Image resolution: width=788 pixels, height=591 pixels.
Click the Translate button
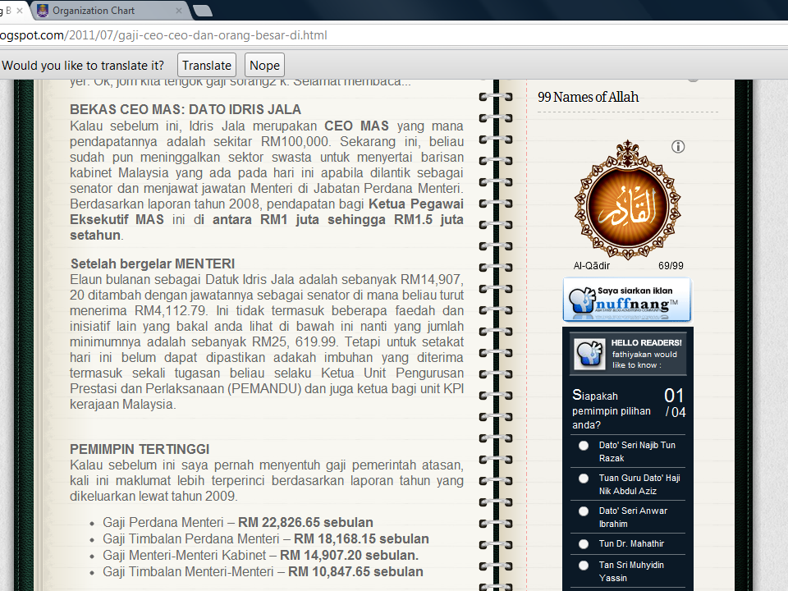point(207,66)
